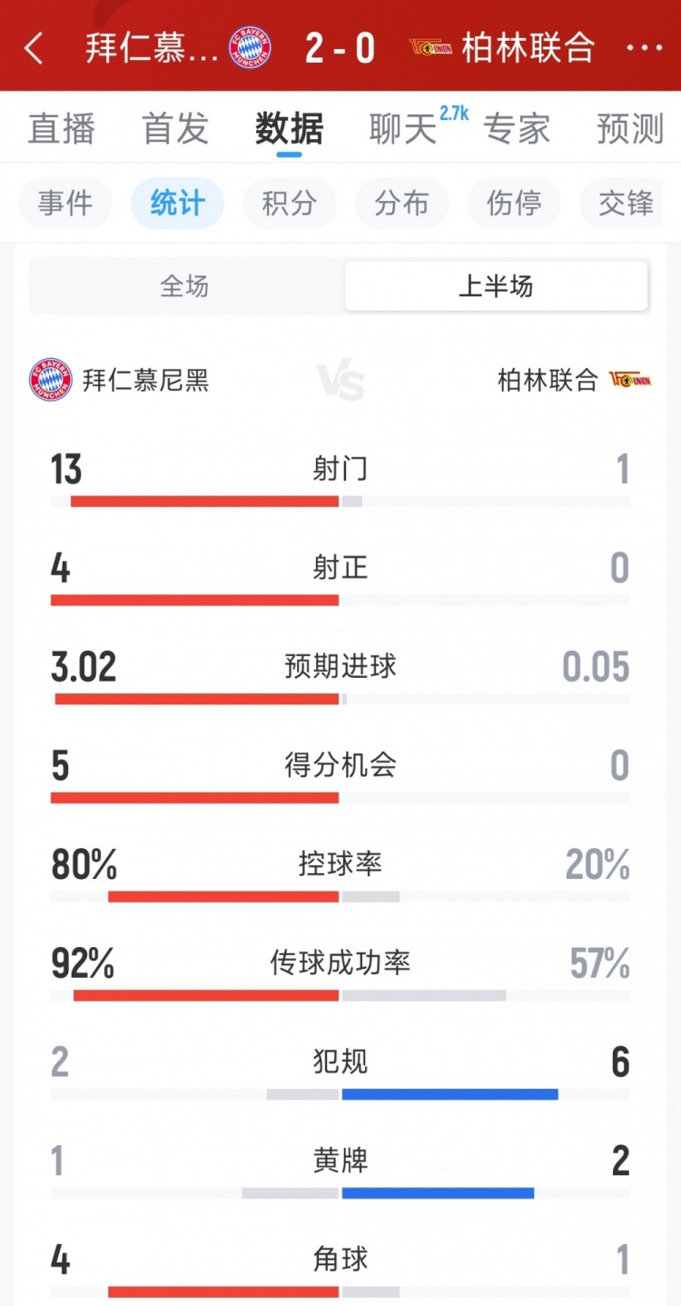Select the 积分 standings chip
This screenshot has height=1306, width=681.
[x=289, y=203]
